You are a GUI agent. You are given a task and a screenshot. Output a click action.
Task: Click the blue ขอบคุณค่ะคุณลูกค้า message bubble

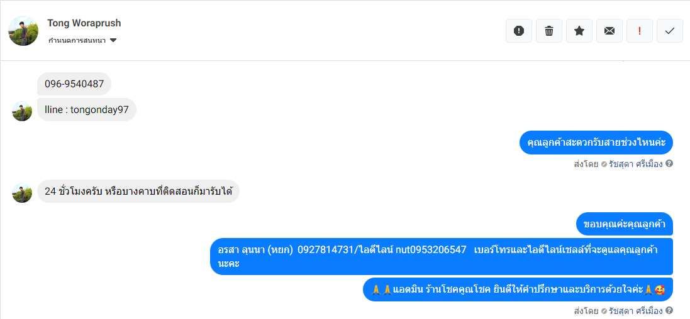coord(624,224)
